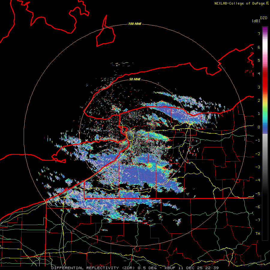Click the 1 dB scale label

(259, 114)
